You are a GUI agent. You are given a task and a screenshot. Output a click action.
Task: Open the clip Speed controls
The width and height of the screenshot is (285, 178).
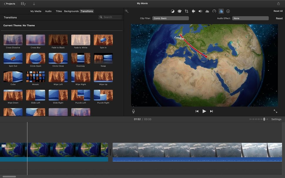click(x=214, y=11)
